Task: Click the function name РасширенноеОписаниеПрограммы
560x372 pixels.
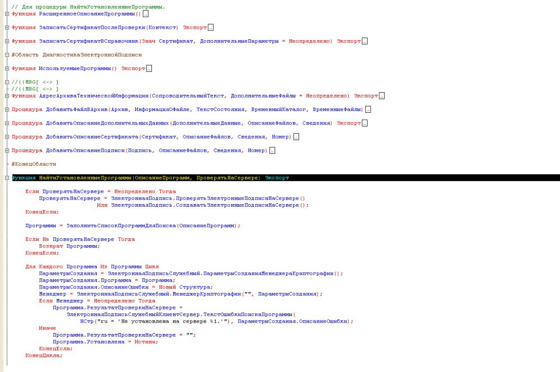Action: [x=87, y=14]
